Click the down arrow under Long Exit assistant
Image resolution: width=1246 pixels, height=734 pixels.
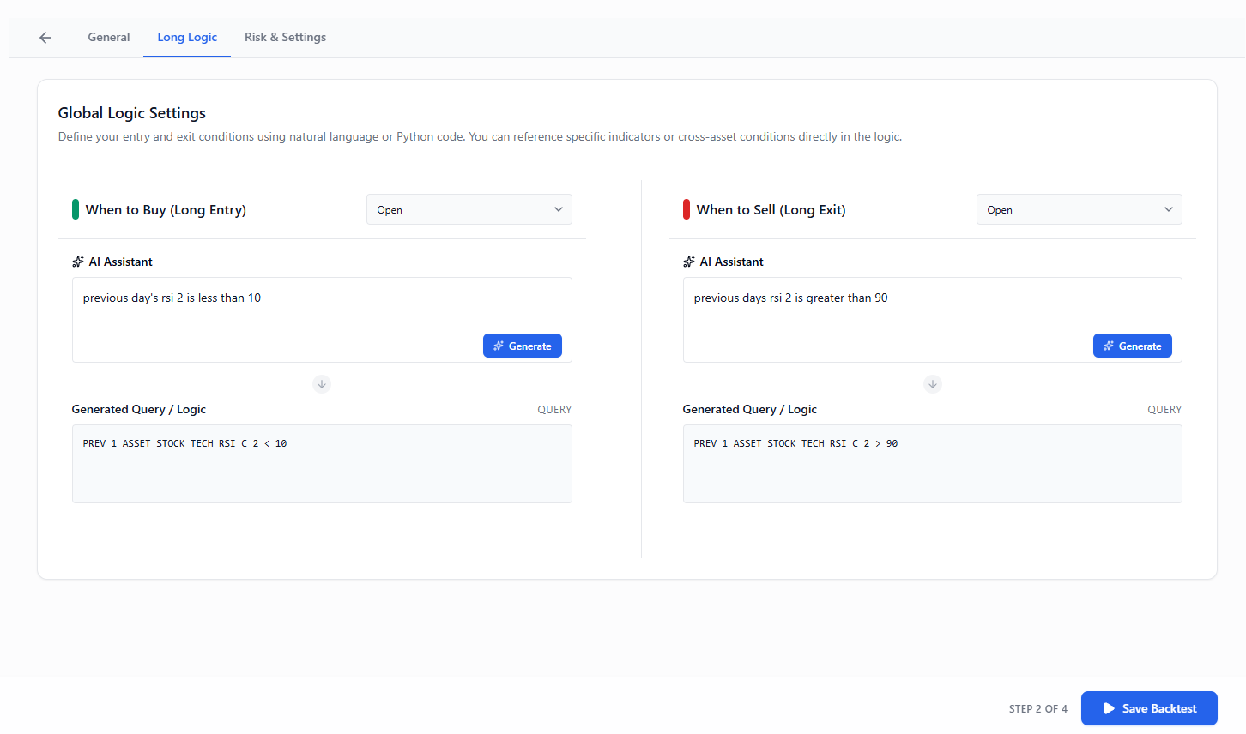(933, 384)
